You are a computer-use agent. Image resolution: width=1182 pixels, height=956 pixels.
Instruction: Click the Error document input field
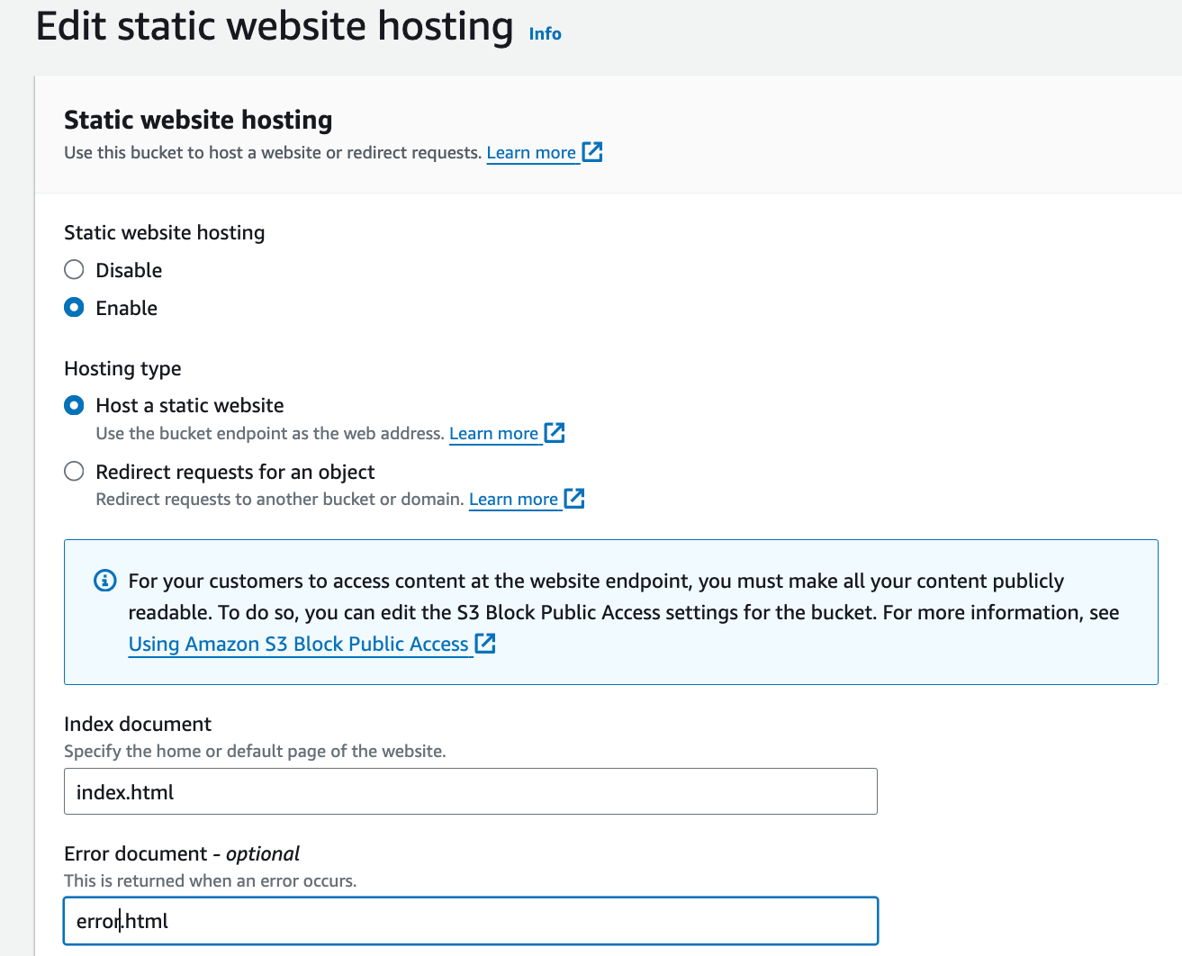tap(470, 921)
